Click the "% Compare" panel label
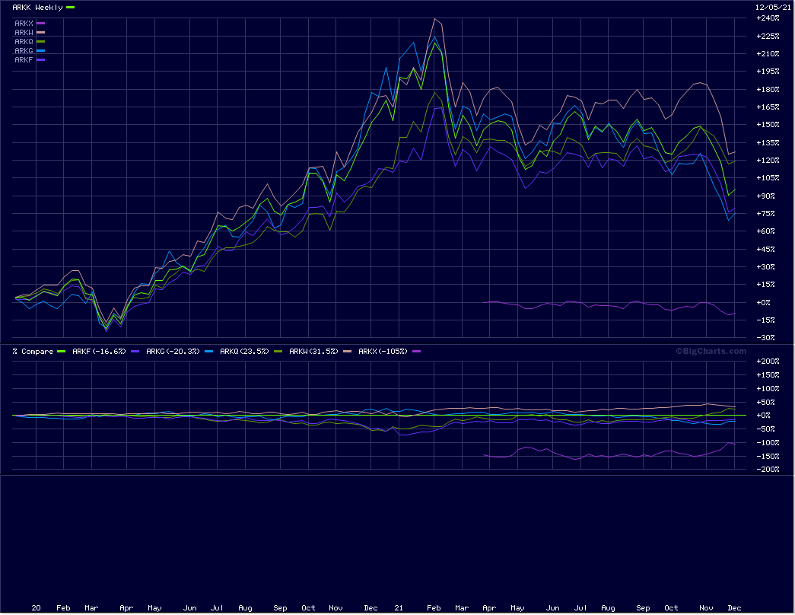Viewport: 795px width, 615px height. coord(33,352)
